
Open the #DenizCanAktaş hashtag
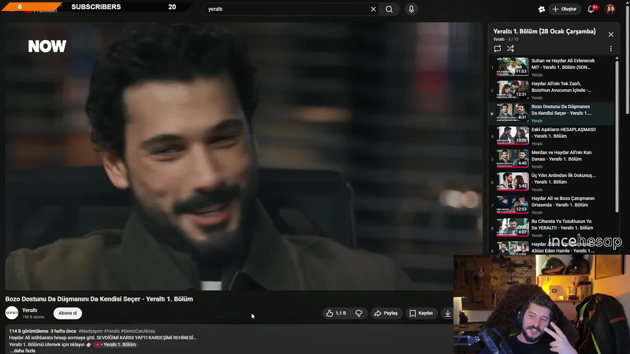(x=138, y=331)
